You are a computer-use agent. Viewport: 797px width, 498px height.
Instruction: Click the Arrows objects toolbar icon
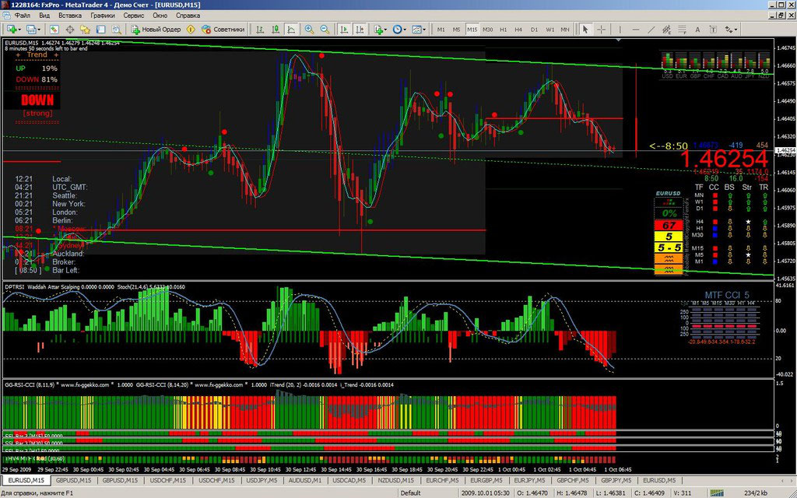(729, 30)
